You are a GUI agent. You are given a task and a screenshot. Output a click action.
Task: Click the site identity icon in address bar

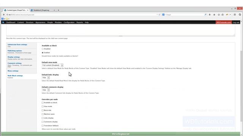pos(7,15)
